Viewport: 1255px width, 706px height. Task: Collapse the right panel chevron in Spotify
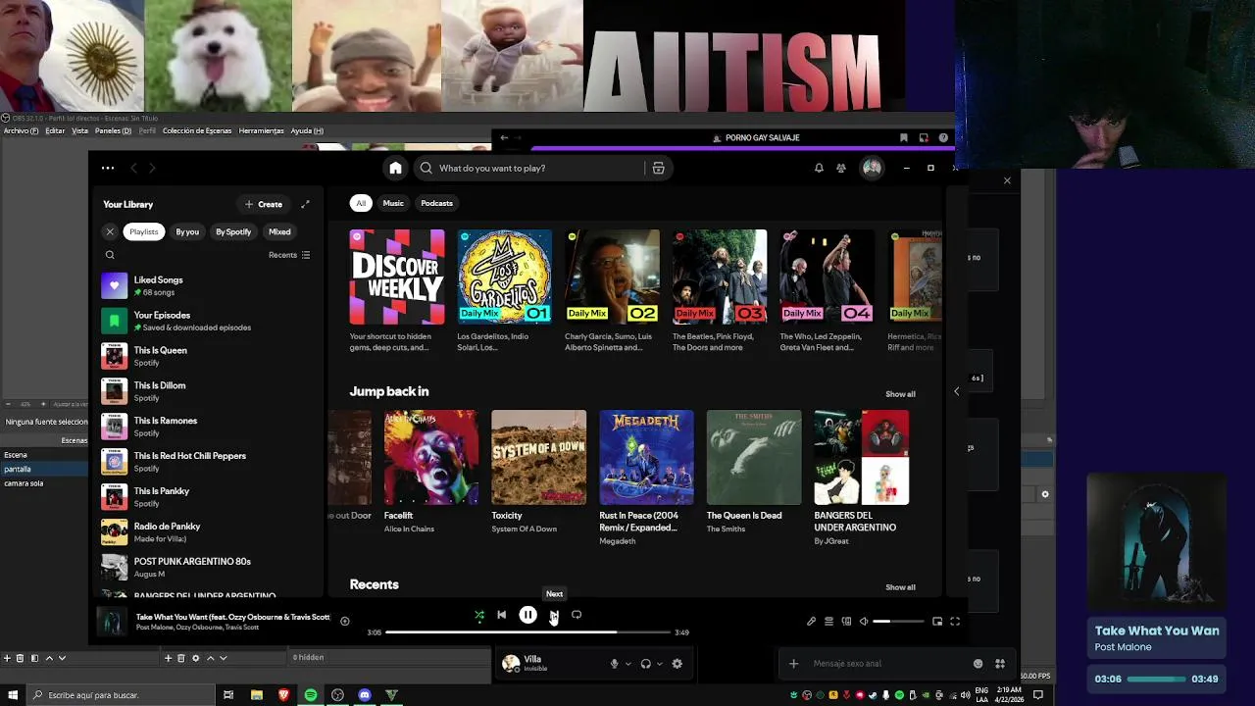pyautogui.click(x=957, y=391)
